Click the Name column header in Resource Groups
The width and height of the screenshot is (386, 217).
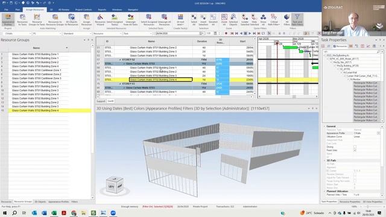click(x=36, y=48)
